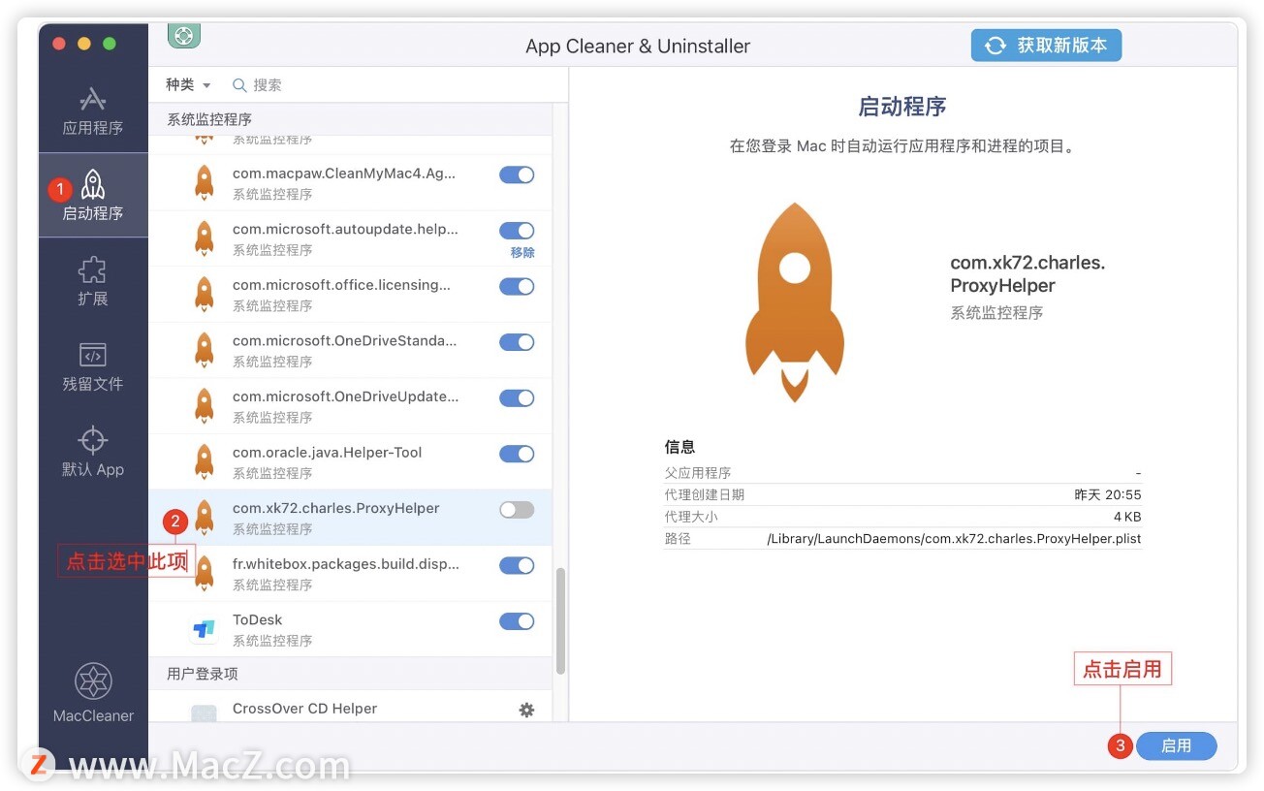This screenshot has width=1264, height=791.
Task: Click the ToDesk app icon
Action: 204,629
